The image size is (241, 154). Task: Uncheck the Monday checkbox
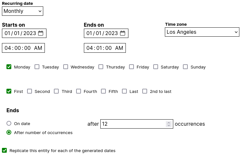pos(9,67)
